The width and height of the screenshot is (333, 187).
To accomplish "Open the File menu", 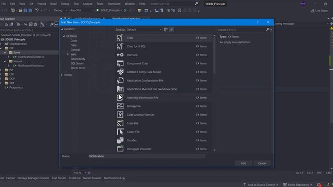I will (x=4, y=4).
